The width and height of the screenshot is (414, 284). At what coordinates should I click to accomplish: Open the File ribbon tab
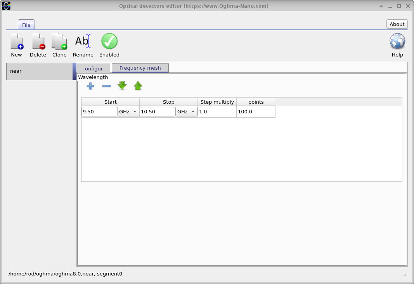(26, 25)
